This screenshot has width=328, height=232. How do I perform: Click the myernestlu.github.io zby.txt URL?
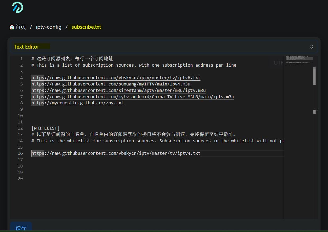click(77, 103)
